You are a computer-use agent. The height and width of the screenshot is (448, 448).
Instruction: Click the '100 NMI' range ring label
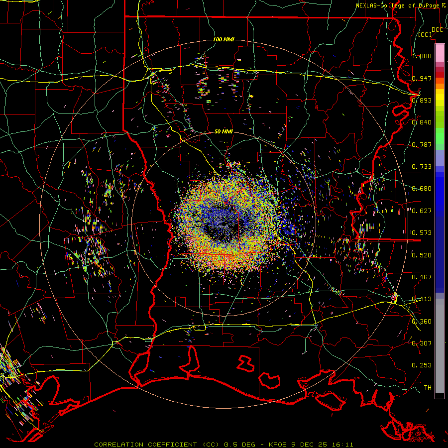coord(224,39)
